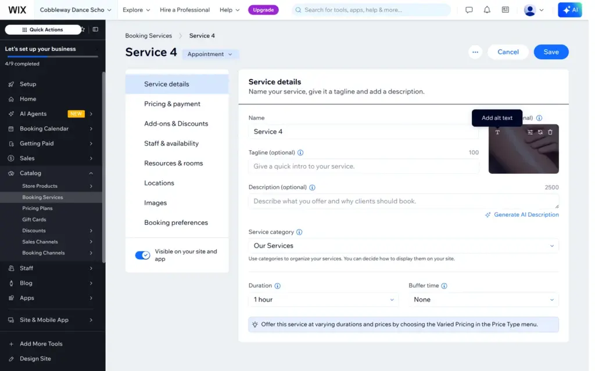Delete the service image using the trash icon
This screenshot has width=595, height=371.
tap(550, 132)
